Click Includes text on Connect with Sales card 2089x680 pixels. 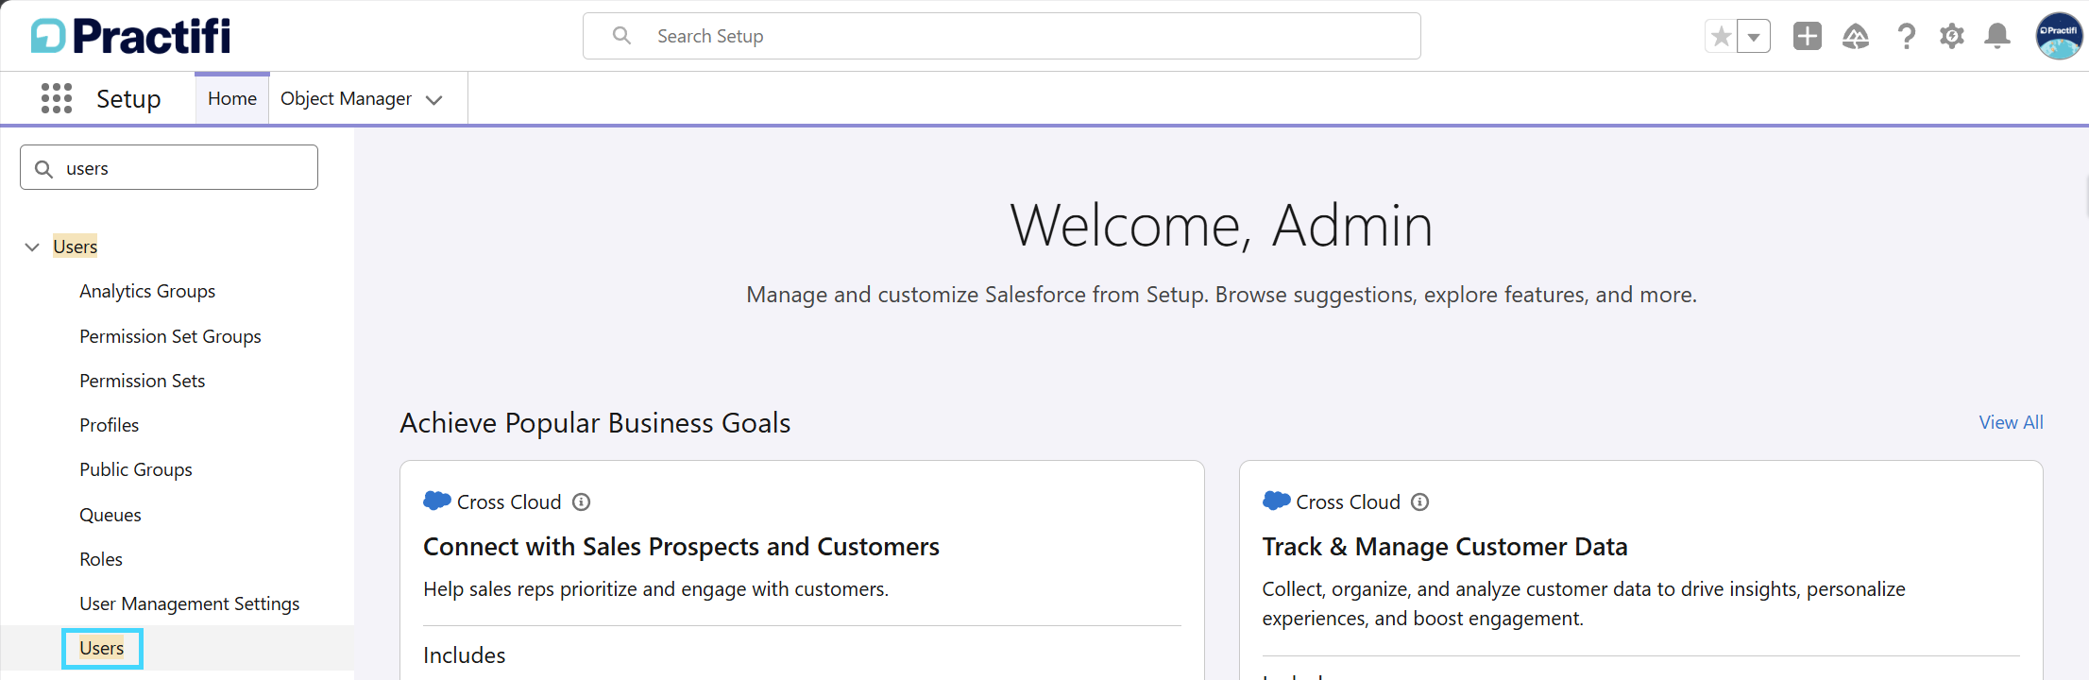465,655
